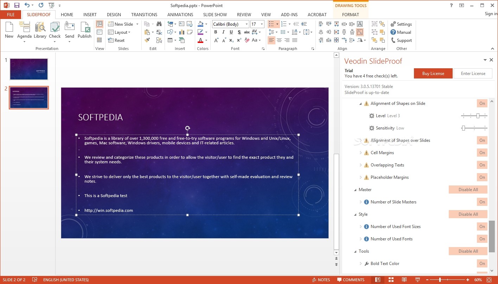Toggle Overlapping Texts check On
Screen dimensions: 498x284
click(x=482, y=165)
